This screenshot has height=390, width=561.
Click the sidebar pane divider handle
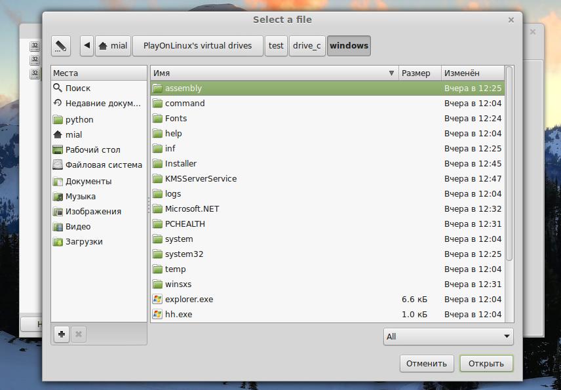pos(149,205)
